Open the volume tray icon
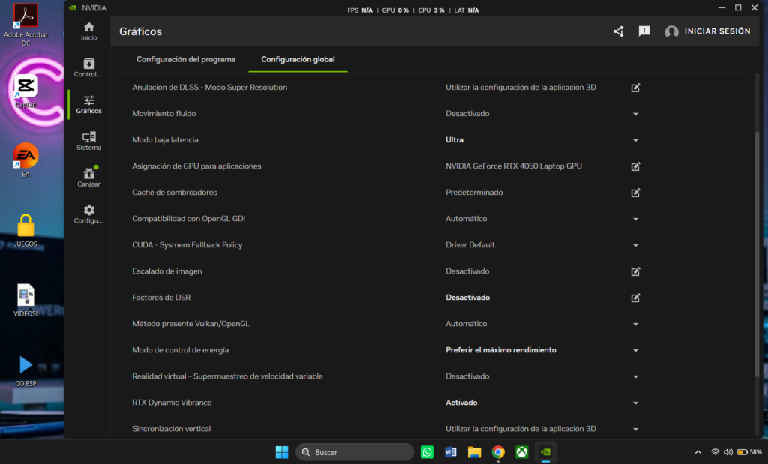This screenshot has width=768, height=464. click(x=728, y=452)
